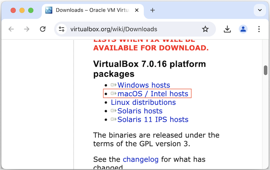
Task: Open site information icon in address bar
Action: [62, 29]
